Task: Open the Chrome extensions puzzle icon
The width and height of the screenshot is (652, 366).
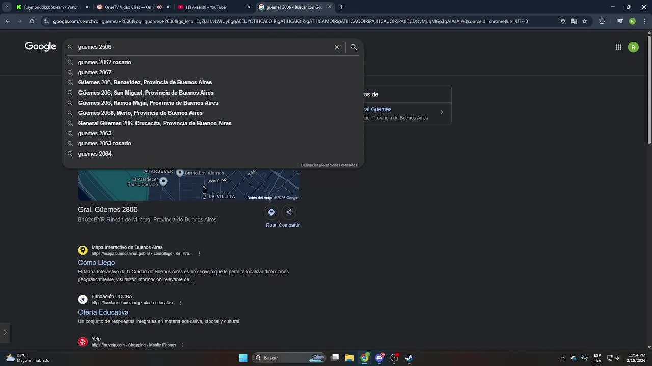Action: 602,21
